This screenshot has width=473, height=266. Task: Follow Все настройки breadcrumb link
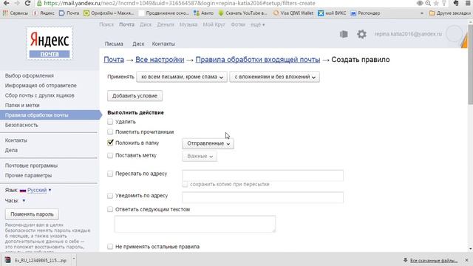pyautogui.click(x=160, y=60)
